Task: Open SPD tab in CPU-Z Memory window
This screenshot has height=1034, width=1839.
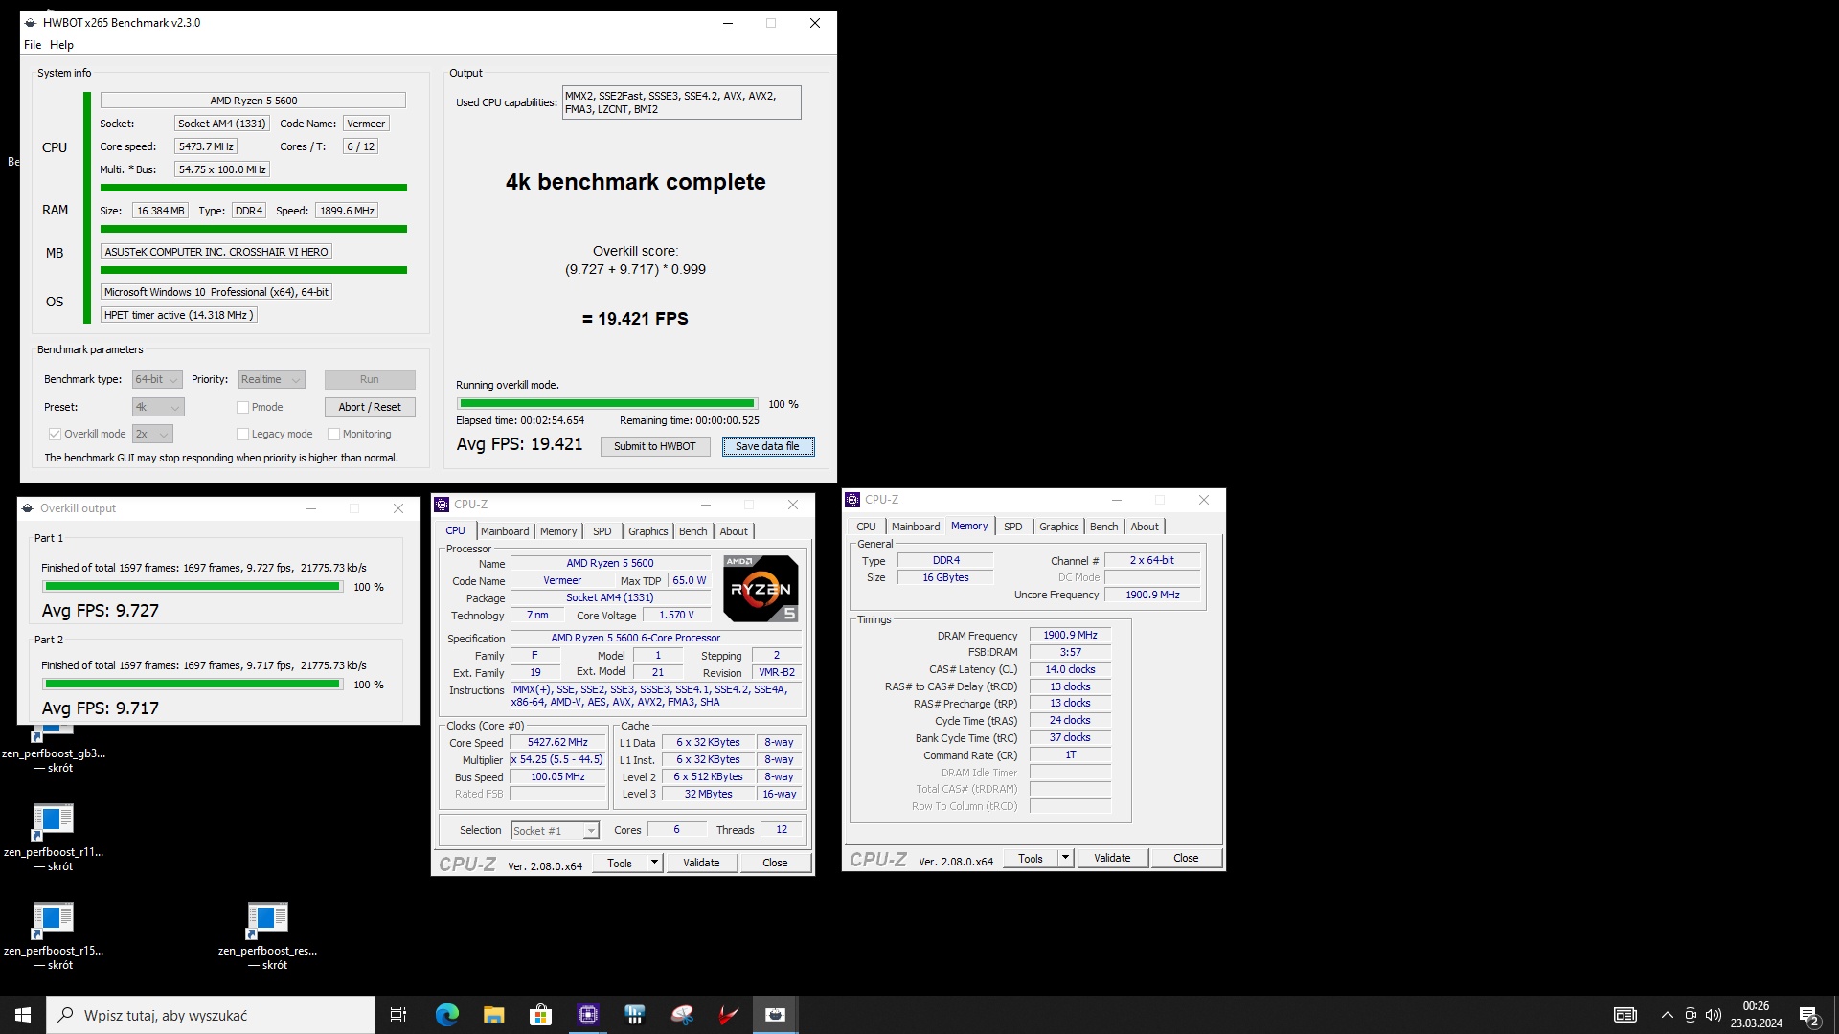Action: (x=1013, y=527)
